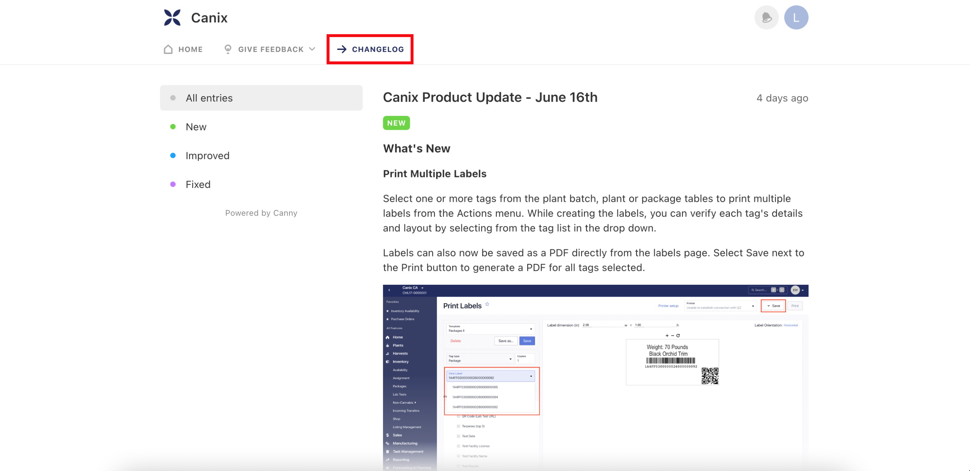Click the Print Multiple Labels heading
Screen dimensions: 970x471
point(435,174)
